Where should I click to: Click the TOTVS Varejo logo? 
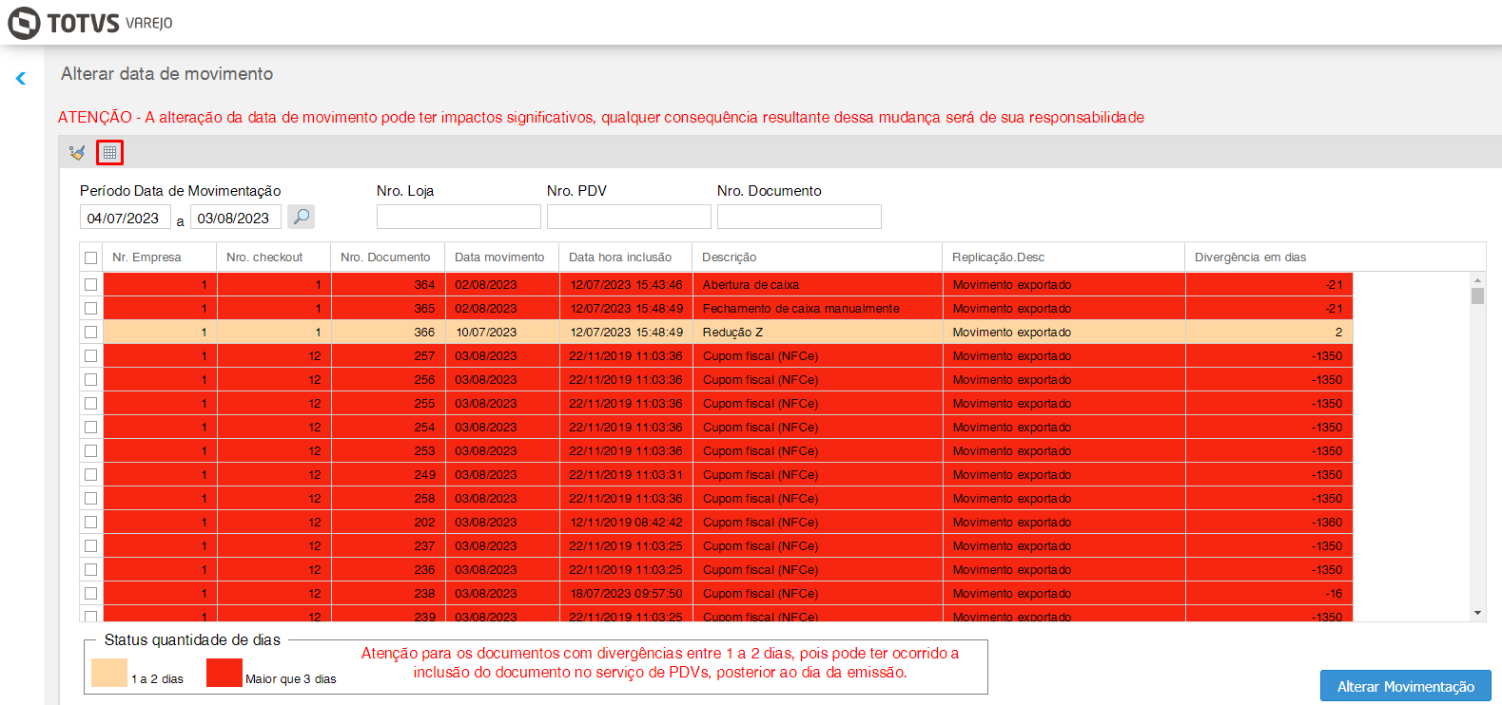coord(90,23)
